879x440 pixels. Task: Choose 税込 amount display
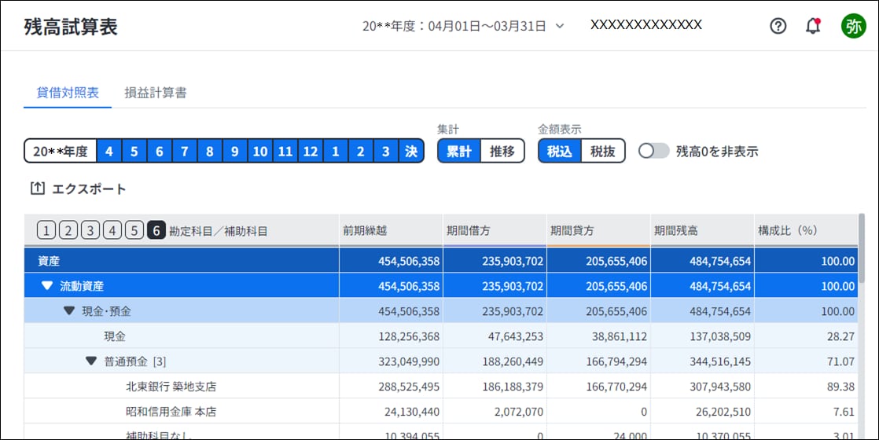point(560,152)
